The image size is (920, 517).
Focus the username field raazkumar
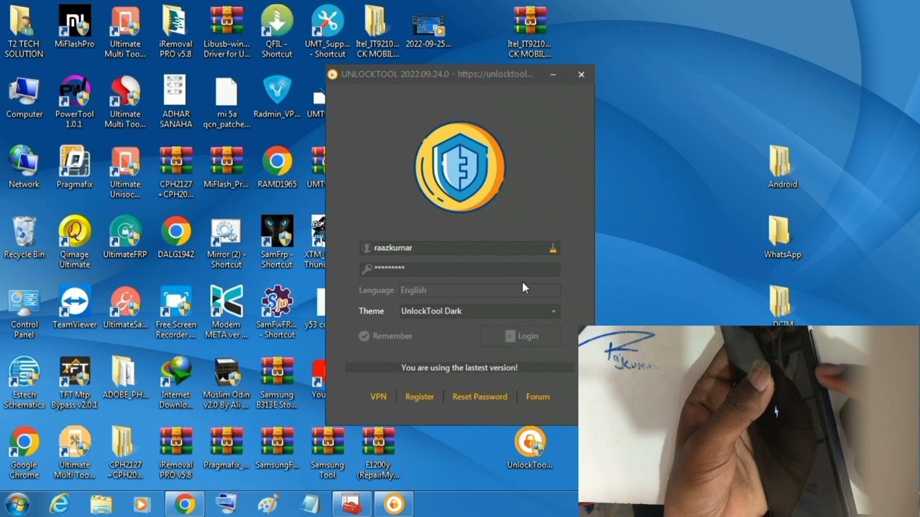pos(460,248)
